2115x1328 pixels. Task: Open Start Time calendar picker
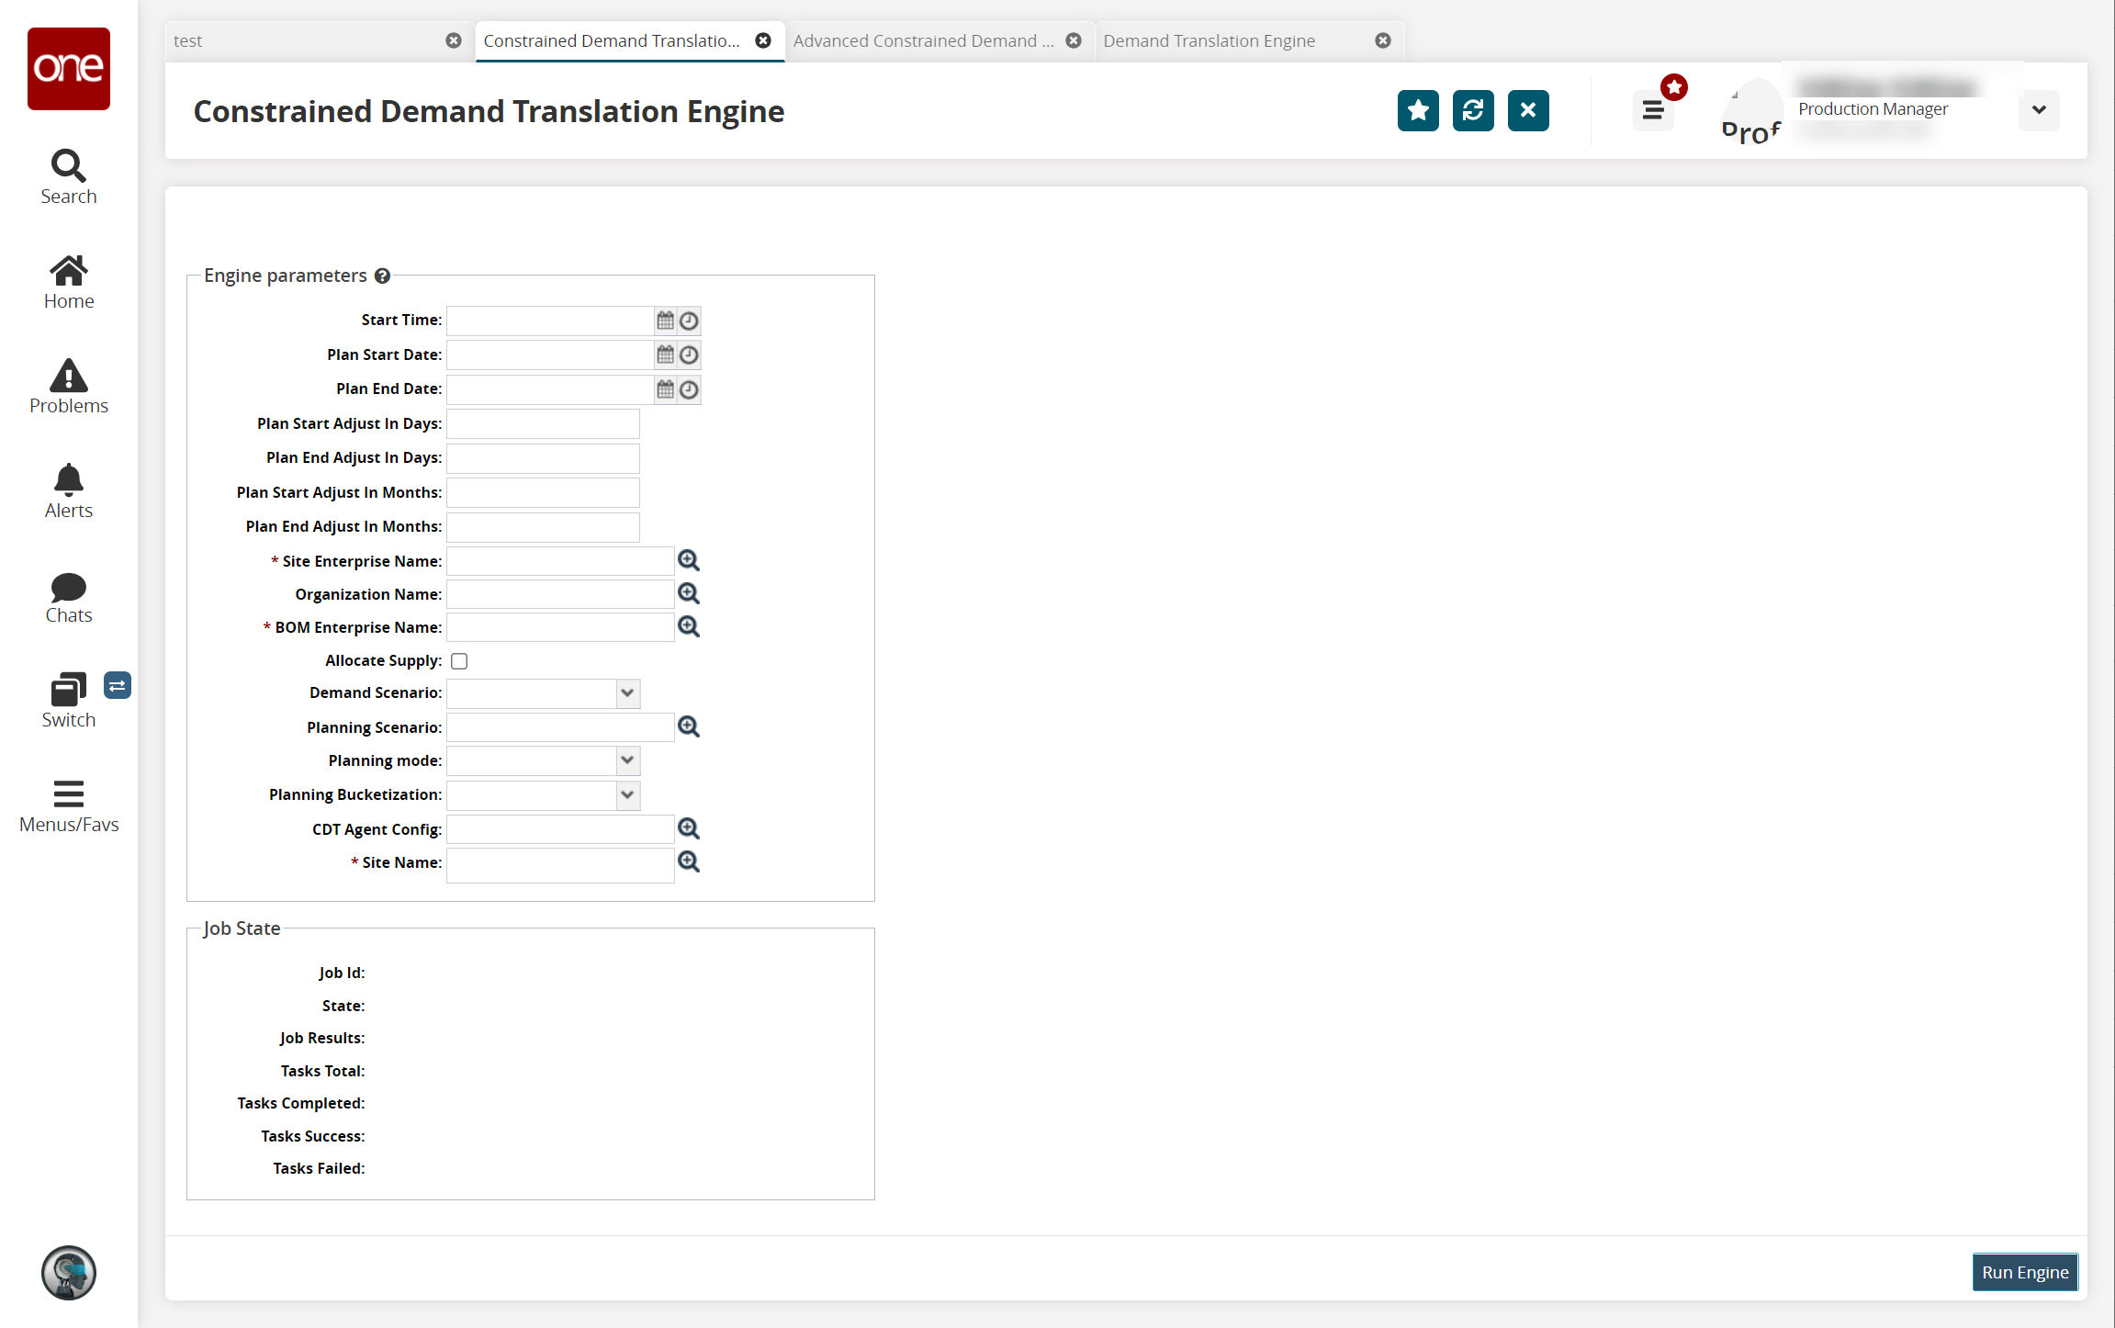(x=665, y=321)
